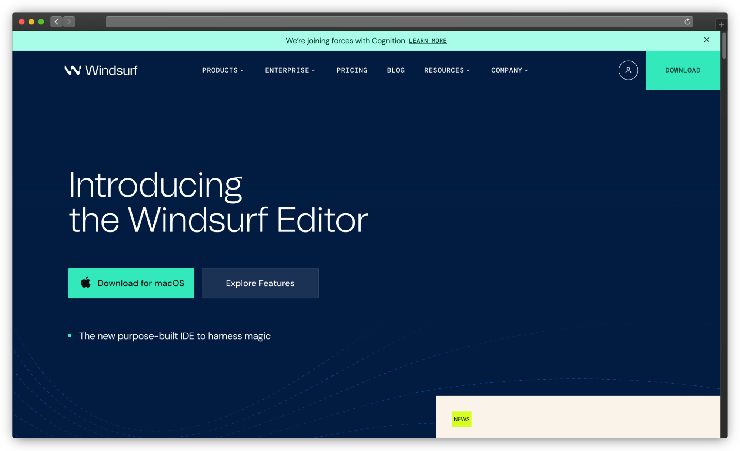The height and width of the screenshot is (451, 740).
Task: Reload the page with refresh icon
Action: [x=687, y=22]
